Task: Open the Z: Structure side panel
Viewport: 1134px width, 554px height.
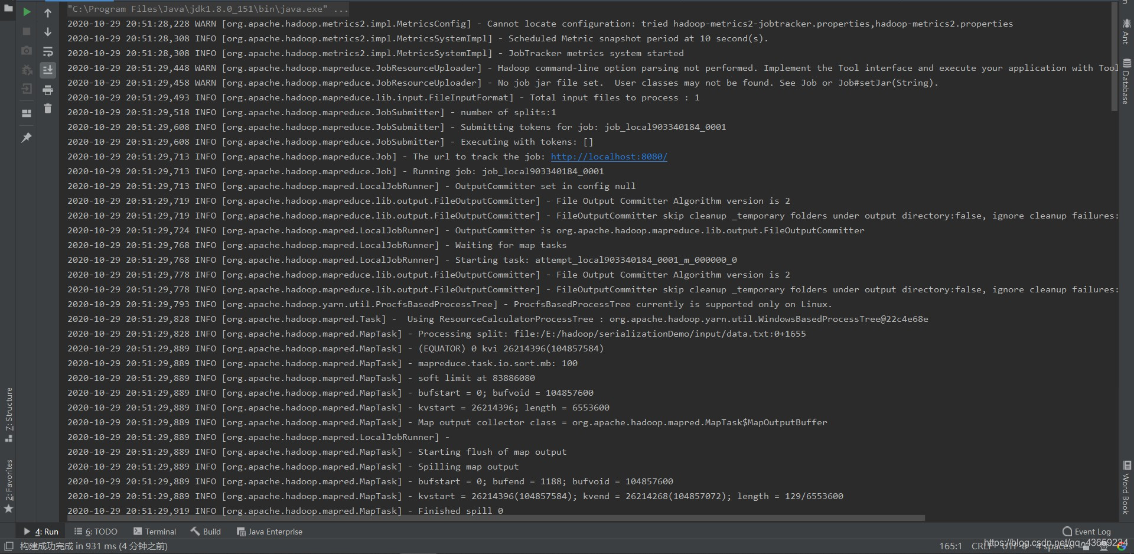Action: coord(9,415)
